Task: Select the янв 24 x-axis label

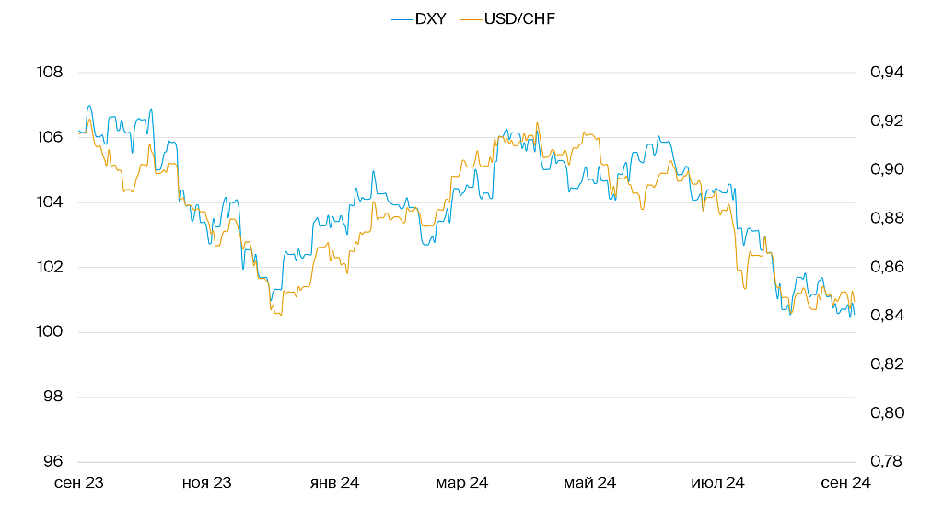Action: [334, 482]
